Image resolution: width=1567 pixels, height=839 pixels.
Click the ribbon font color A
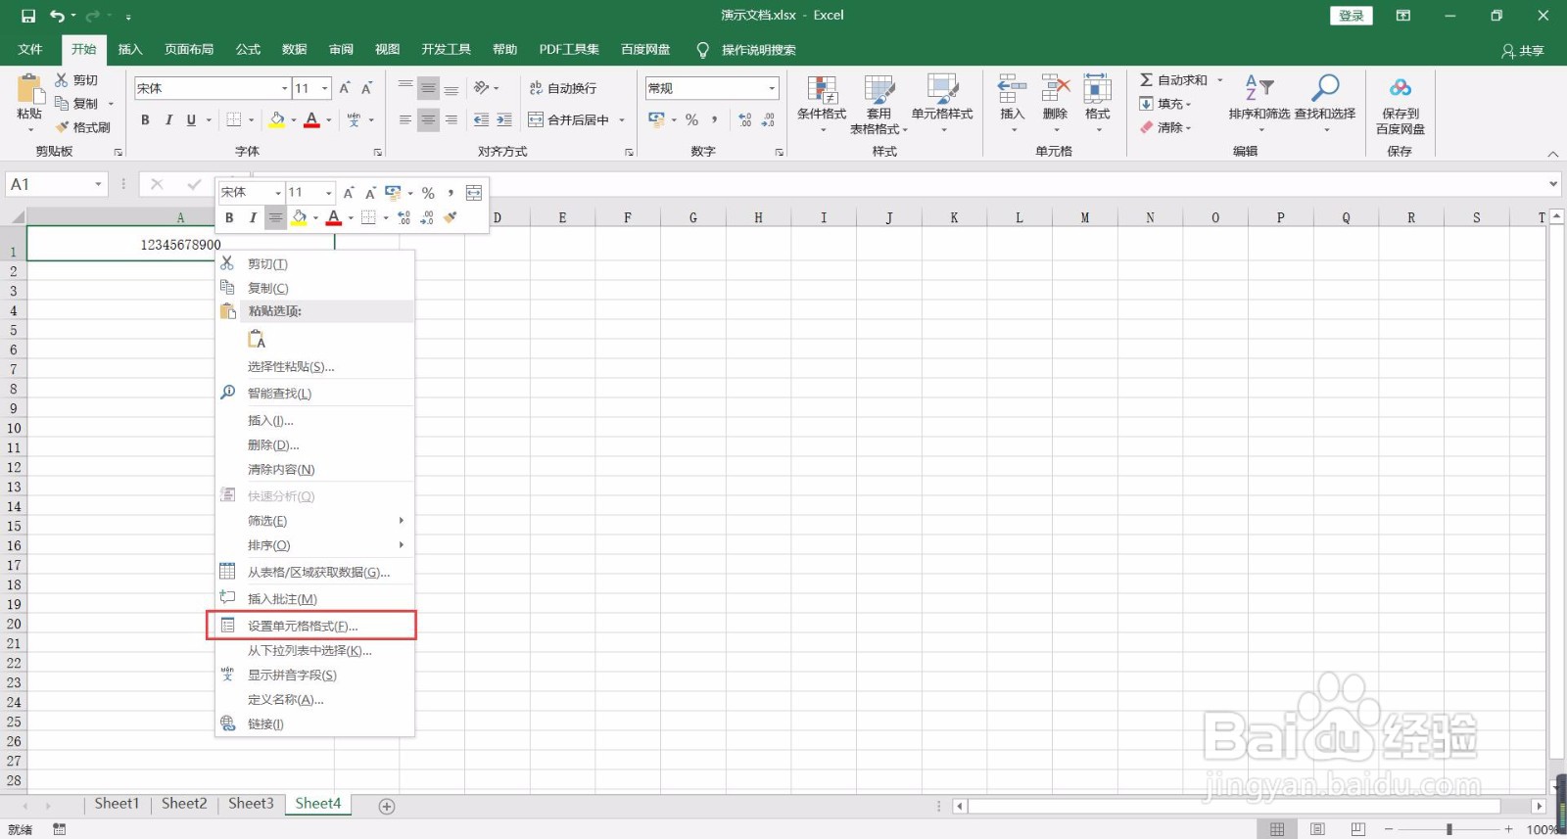311,119
